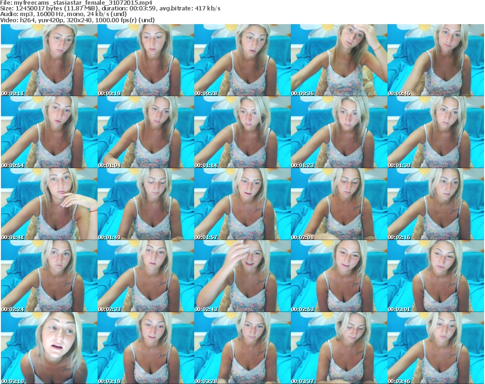Choose the frame labeled 00:03:19

146,348
